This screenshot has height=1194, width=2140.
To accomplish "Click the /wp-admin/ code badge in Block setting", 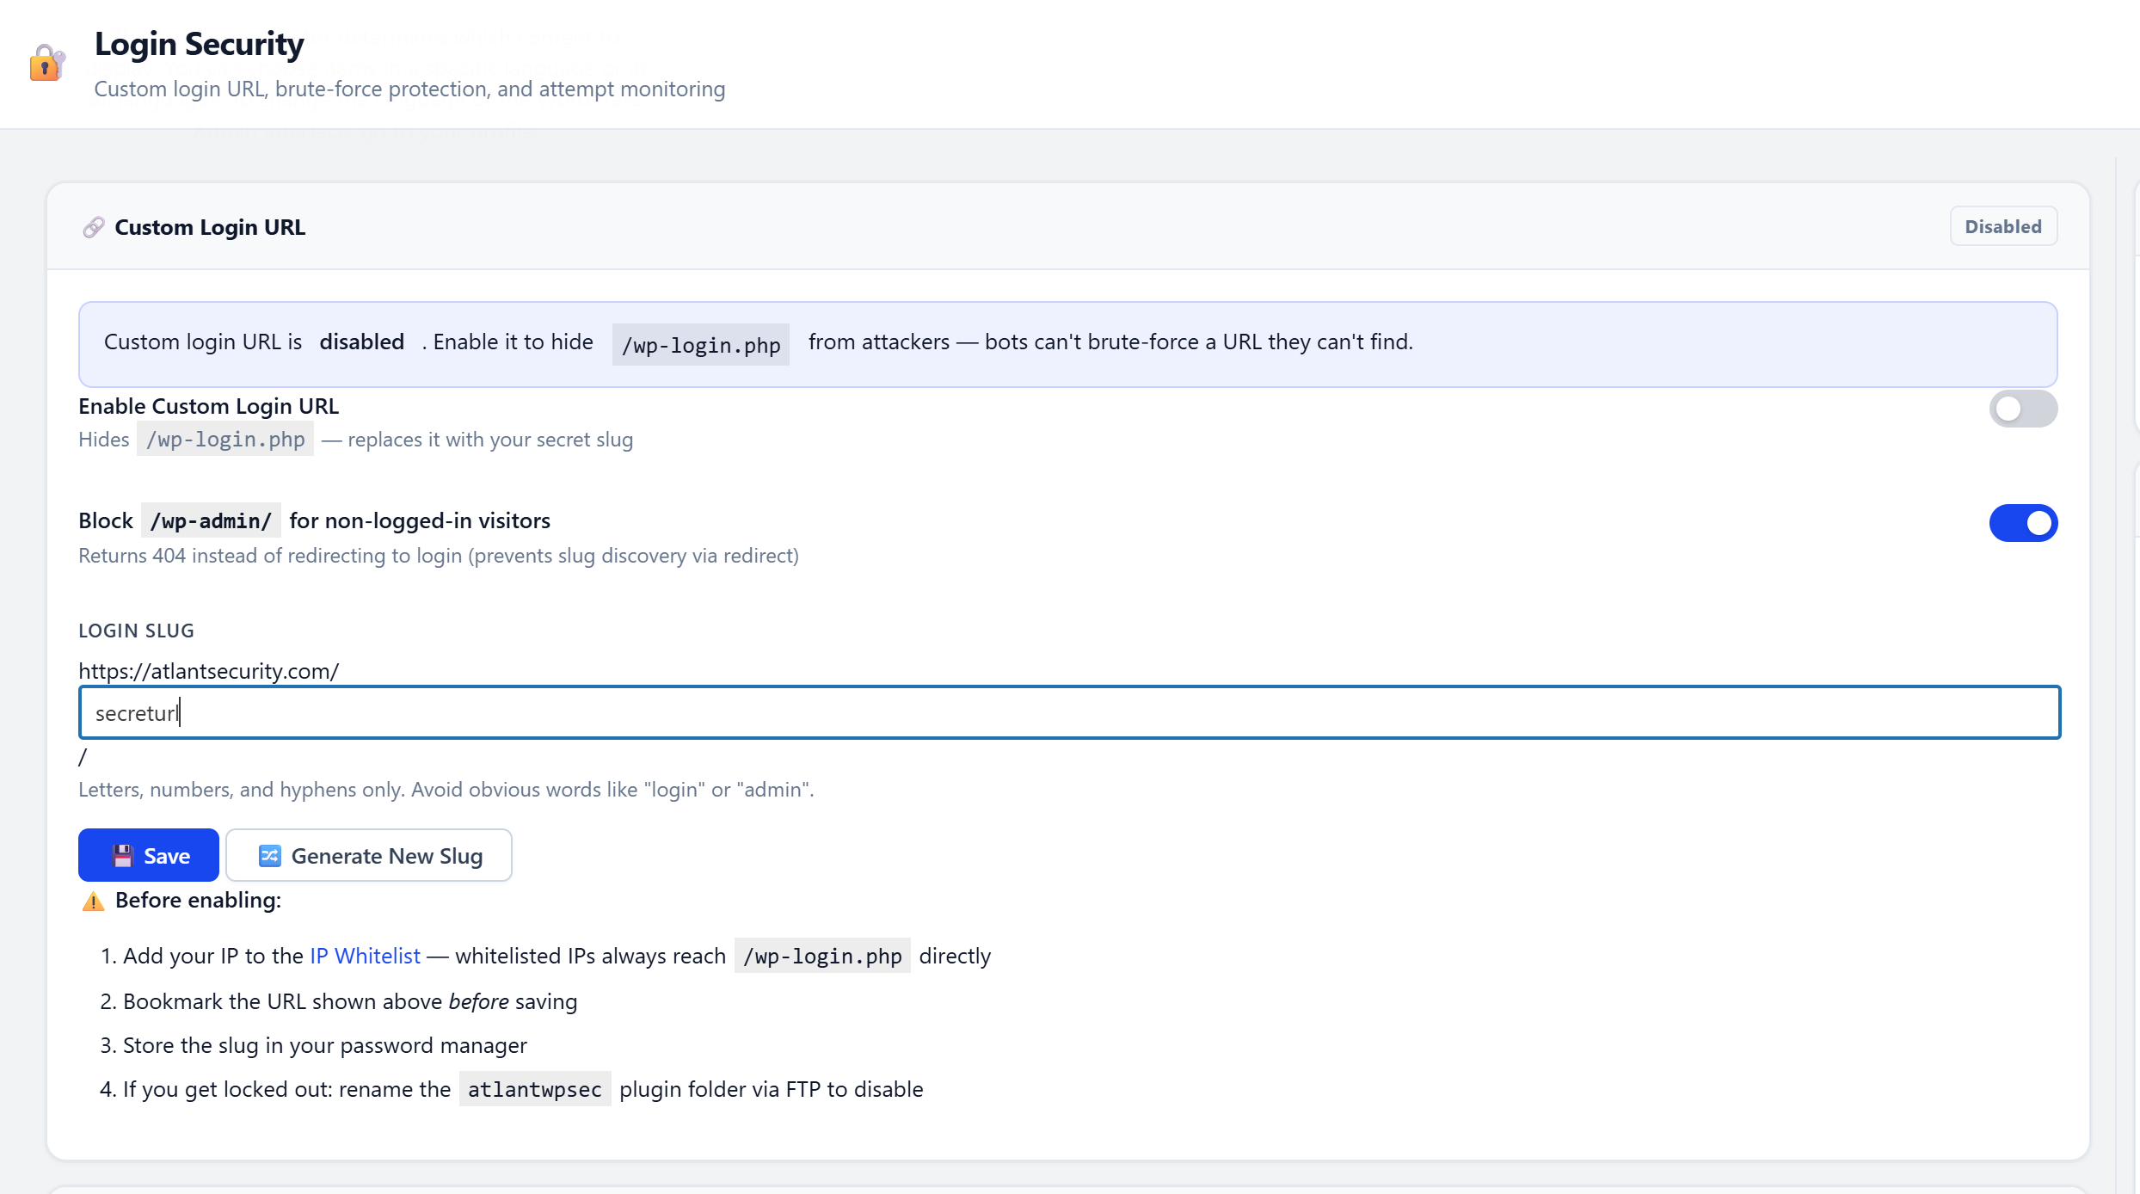I will click(x=210, y=520).
